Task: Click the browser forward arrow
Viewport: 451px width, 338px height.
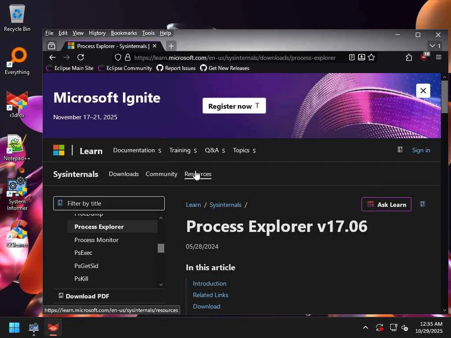Action: pos(67,57)
